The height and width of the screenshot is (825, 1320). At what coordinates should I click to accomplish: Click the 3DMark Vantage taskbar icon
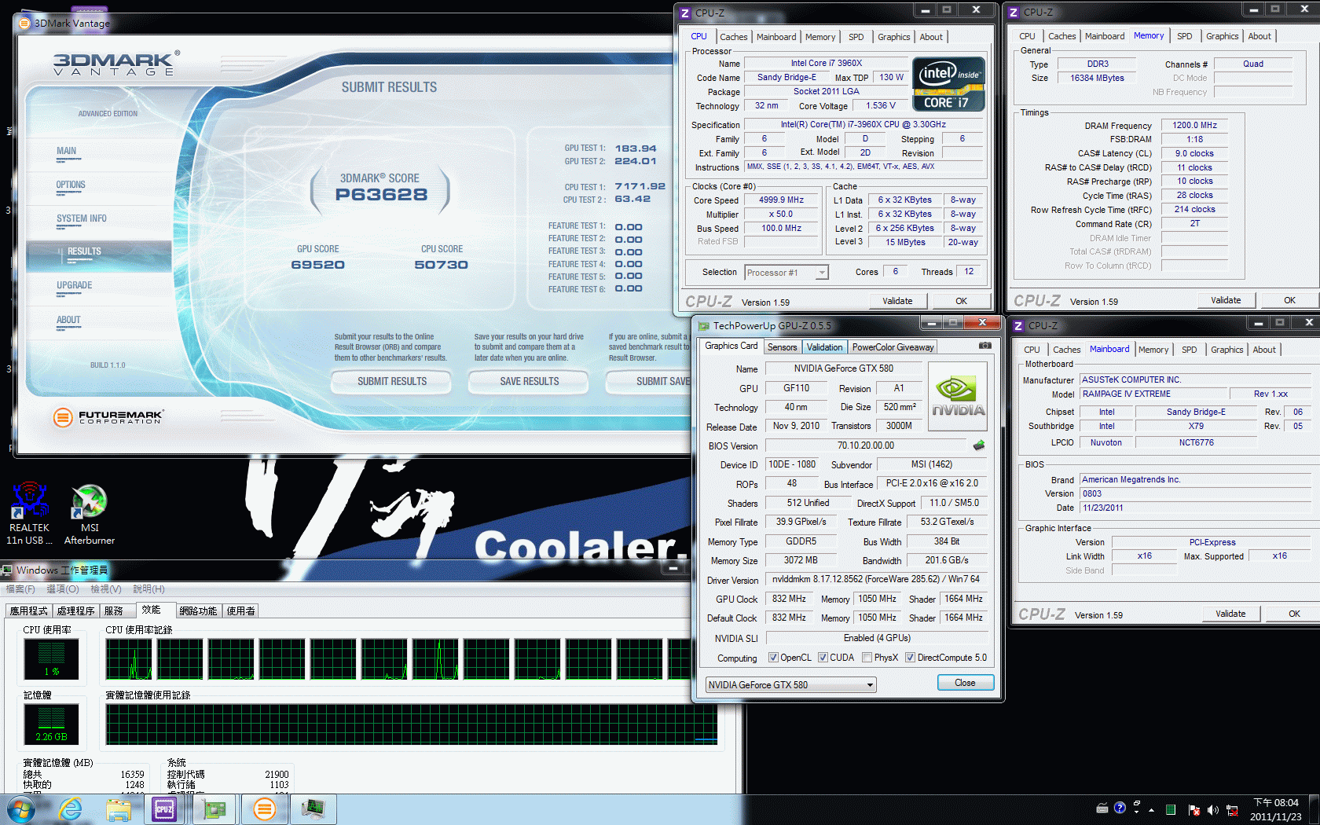pos(265,808)
